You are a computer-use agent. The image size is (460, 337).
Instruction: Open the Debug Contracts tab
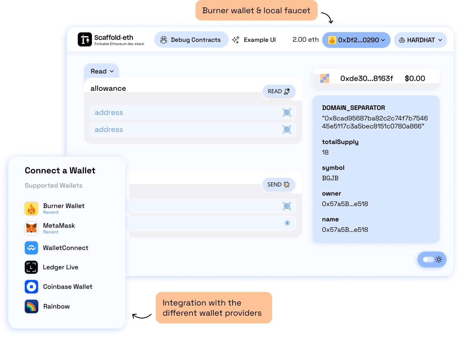(x=191, y=40)
